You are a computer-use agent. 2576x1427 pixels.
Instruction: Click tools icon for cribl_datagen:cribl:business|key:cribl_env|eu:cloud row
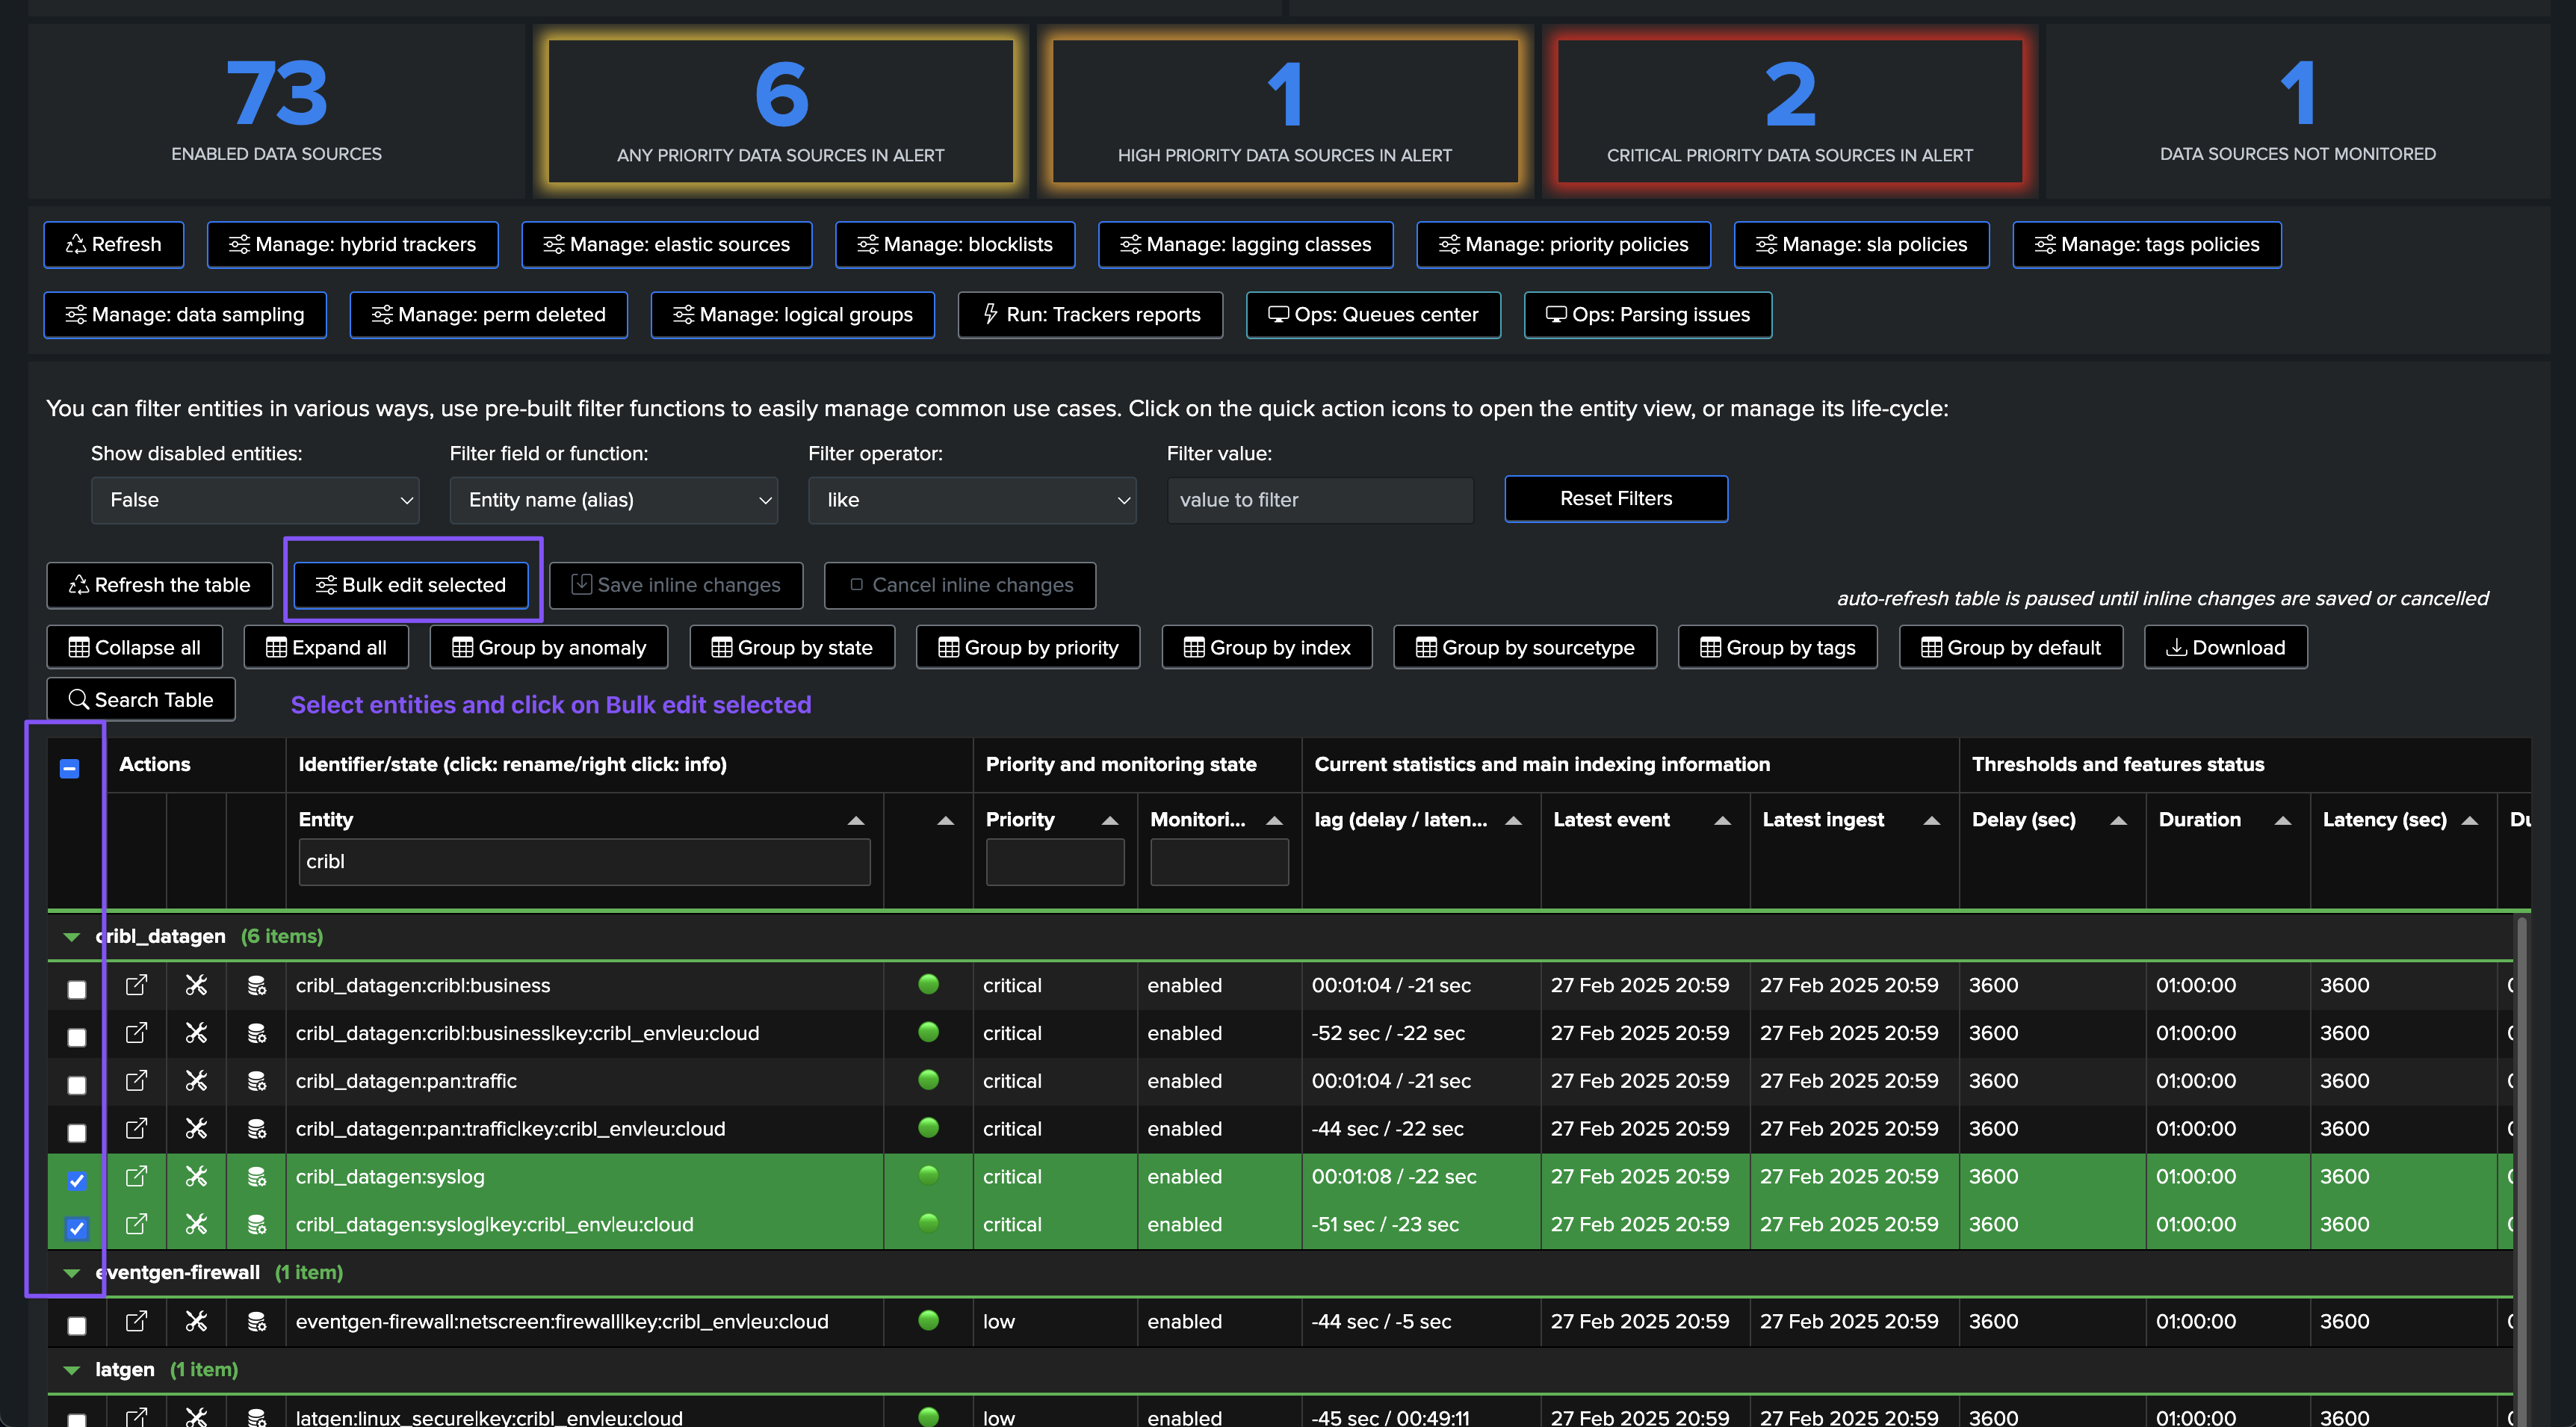(x=196, y=1033)
